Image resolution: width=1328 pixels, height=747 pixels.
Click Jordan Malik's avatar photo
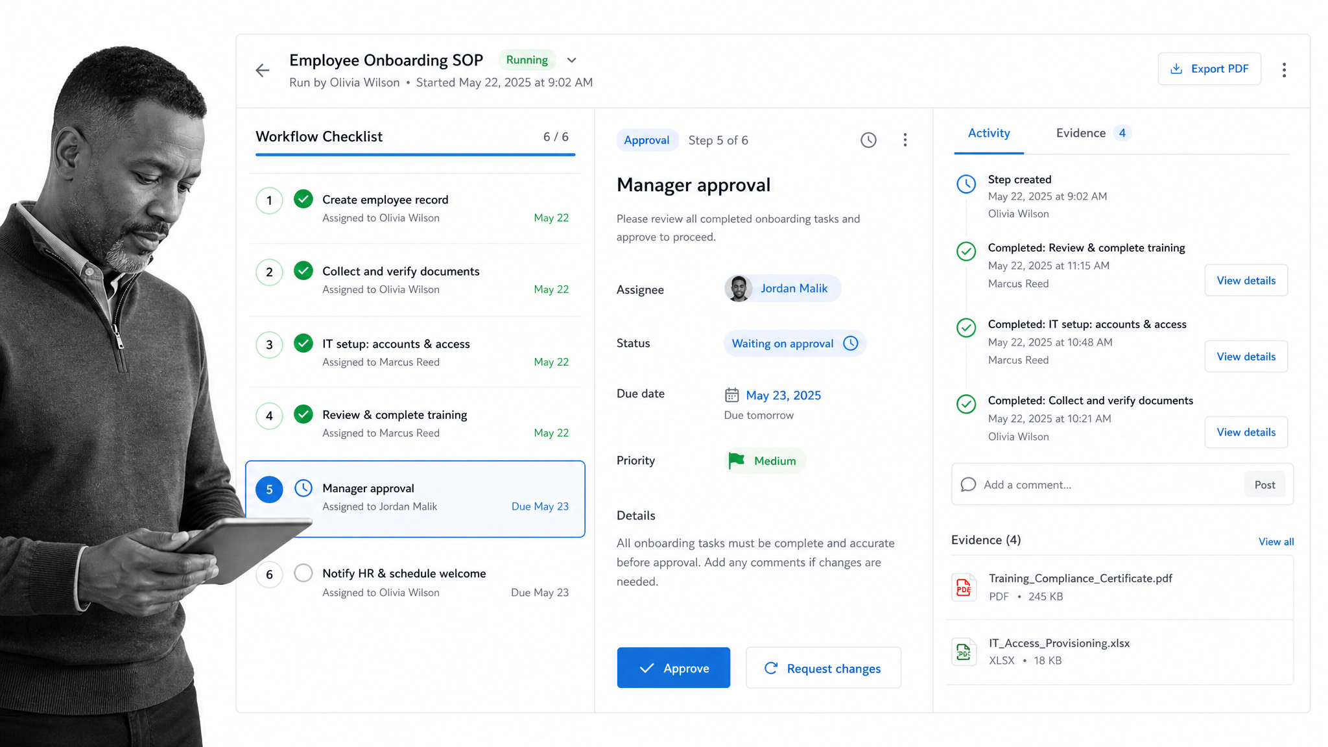coord(739,288)
